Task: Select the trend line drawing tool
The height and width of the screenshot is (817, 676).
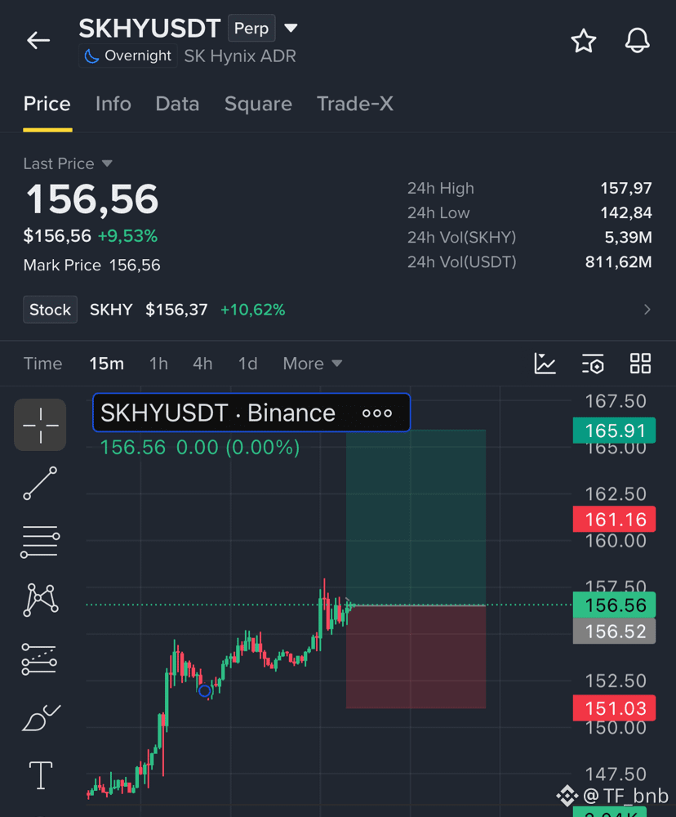Action: pyautogui.click(x=40, y=484)
